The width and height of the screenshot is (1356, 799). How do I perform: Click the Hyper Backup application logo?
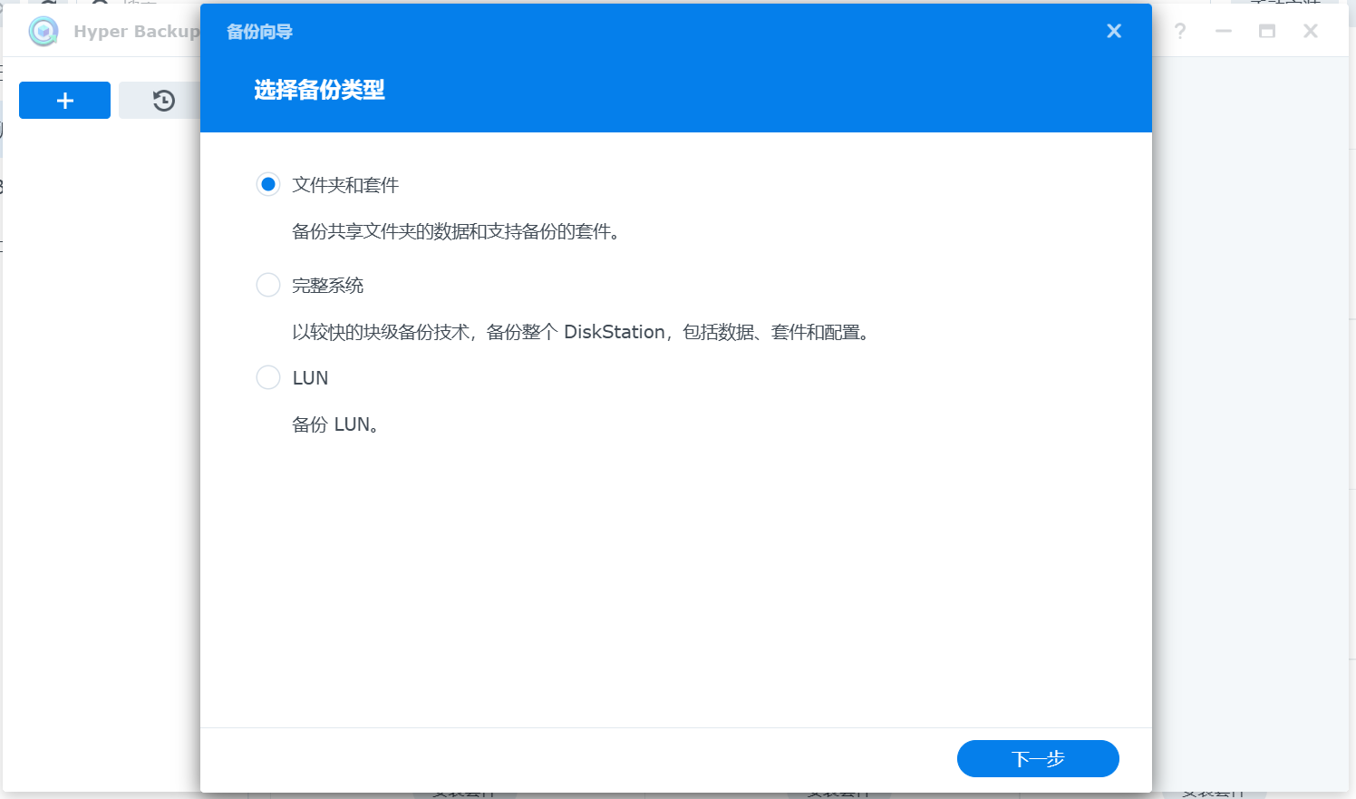43,31
